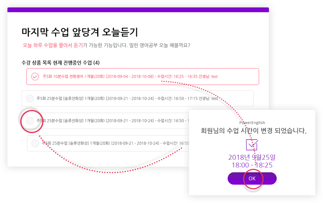The height and width of the screenshot is (203, 323).
Task: Click the message '회원님의 수업 시간이 변경 되었습니다.'
Action: tap(254, 131)
